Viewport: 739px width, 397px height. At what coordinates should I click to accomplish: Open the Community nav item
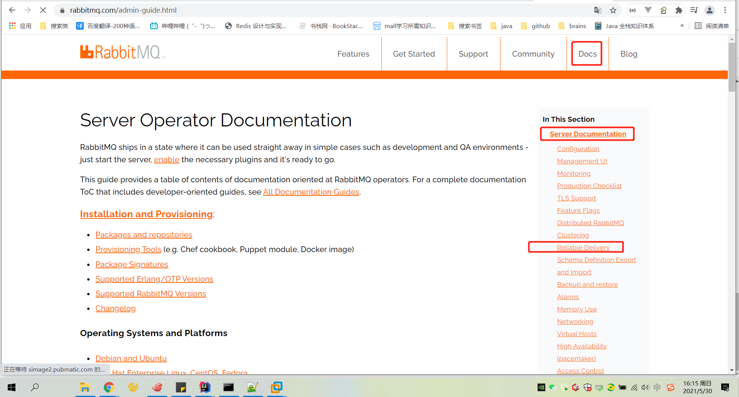(533, 54)
